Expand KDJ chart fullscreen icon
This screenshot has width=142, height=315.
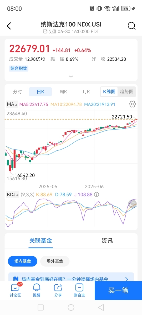click(132, 204)
